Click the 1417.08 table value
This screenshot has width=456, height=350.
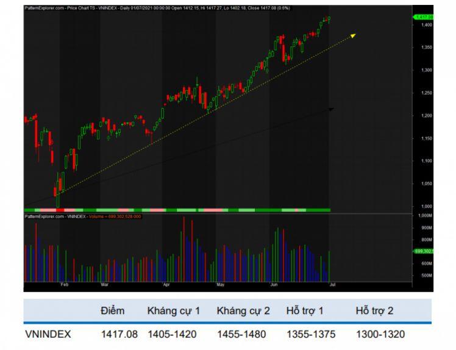click(119, 334)
